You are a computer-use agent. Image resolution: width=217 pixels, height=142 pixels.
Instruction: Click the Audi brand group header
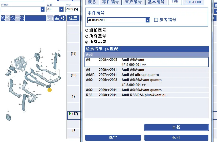146,54
